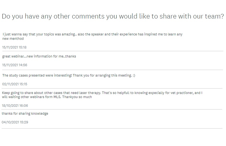The width and height of the screenshot is (226, 146).
Task: Click 'Thankyou so much' in the MLS comment
Action: pyautogui.click(x=77, y=97)
